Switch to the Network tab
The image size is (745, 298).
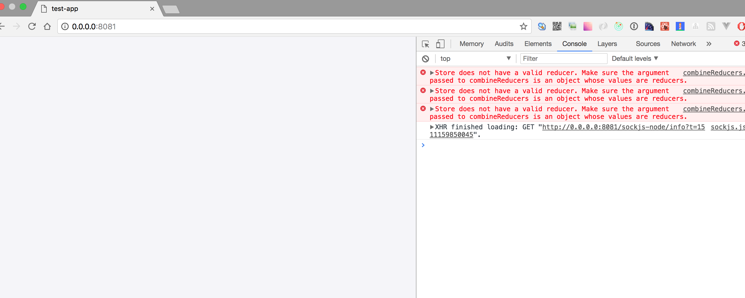(683, 44)
